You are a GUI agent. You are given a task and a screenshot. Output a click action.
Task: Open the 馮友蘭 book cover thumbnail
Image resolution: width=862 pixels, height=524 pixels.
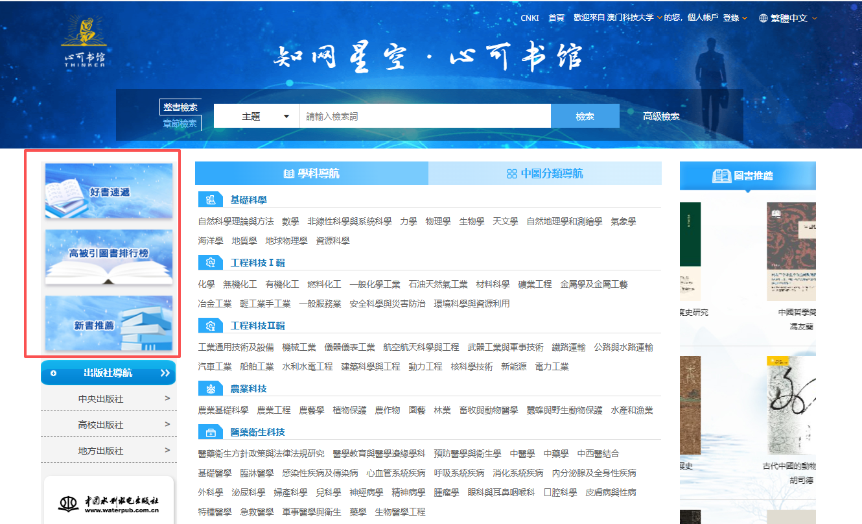pyautogui.click(x=791, y=252)
